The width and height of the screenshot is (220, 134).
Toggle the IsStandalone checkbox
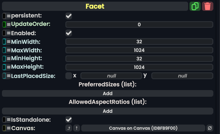(69, 120)
